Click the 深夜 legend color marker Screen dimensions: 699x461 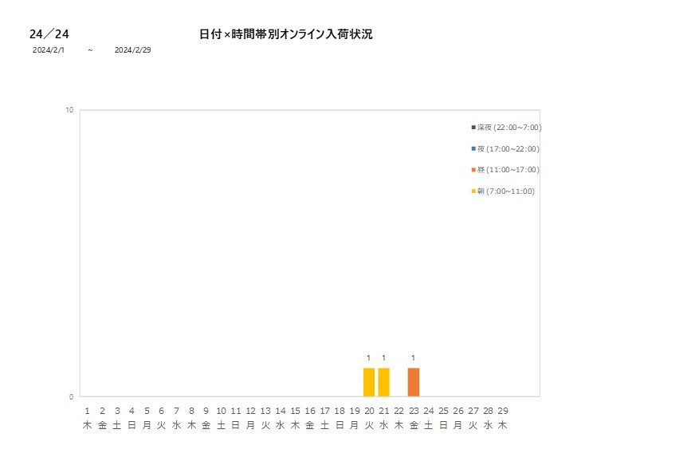pos(471,126)
